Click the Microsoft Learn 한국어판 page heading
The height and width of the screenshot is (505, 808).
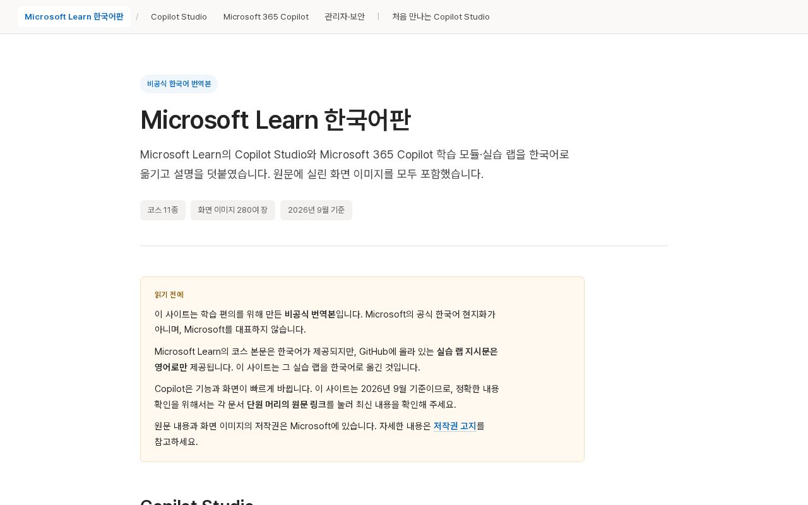[x=275, y=120]
